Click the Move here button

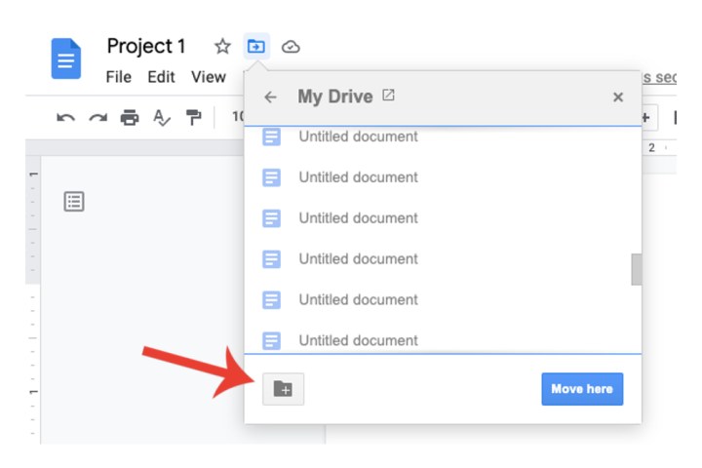click(582, 389)
